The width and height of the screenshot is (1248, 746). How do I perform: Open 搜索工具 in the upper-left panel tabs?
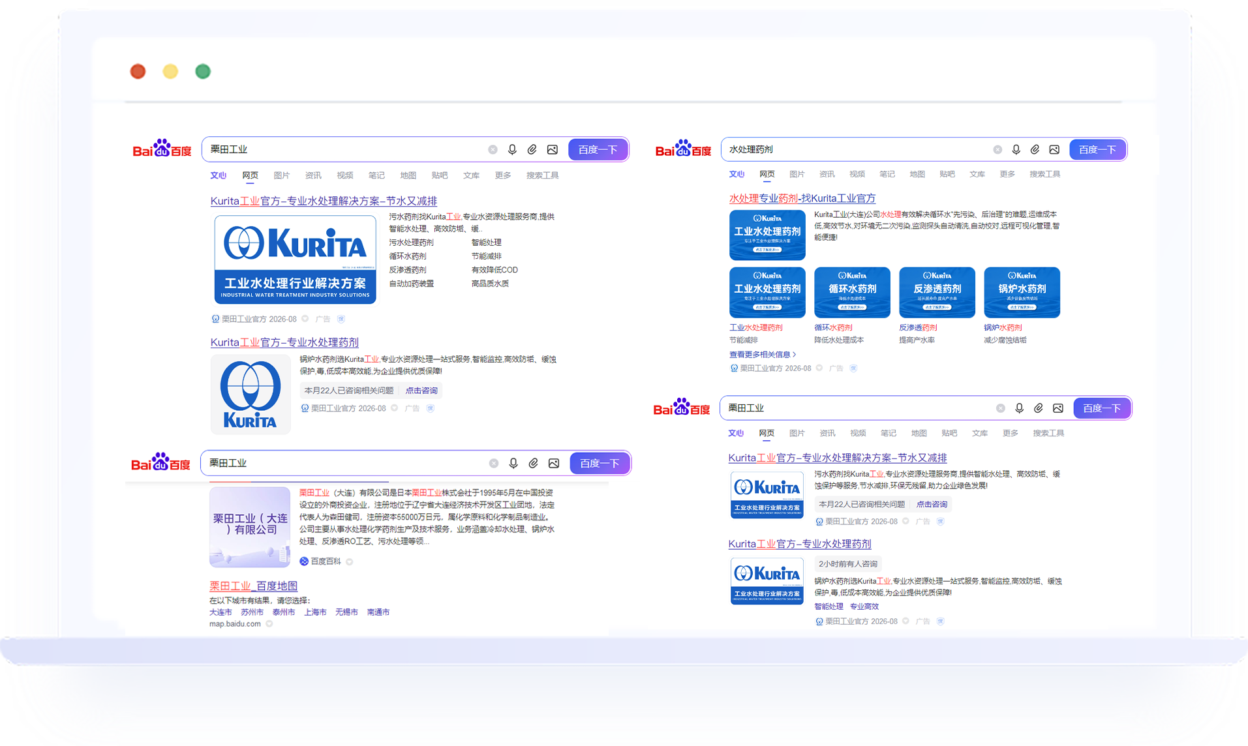543,175
